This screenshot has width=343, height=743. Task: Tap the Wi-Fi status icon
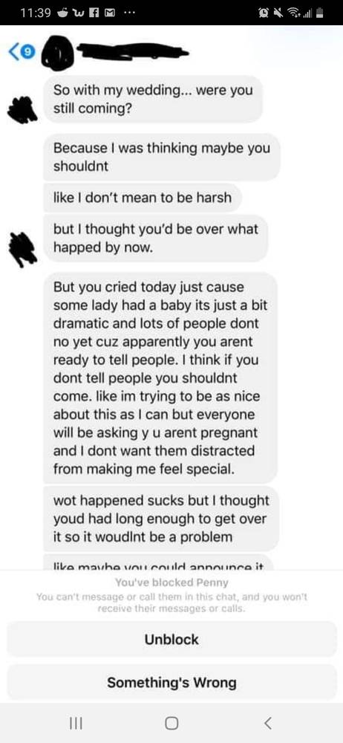[293, 13]
